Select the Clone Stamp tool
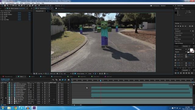 click(30, 5)
